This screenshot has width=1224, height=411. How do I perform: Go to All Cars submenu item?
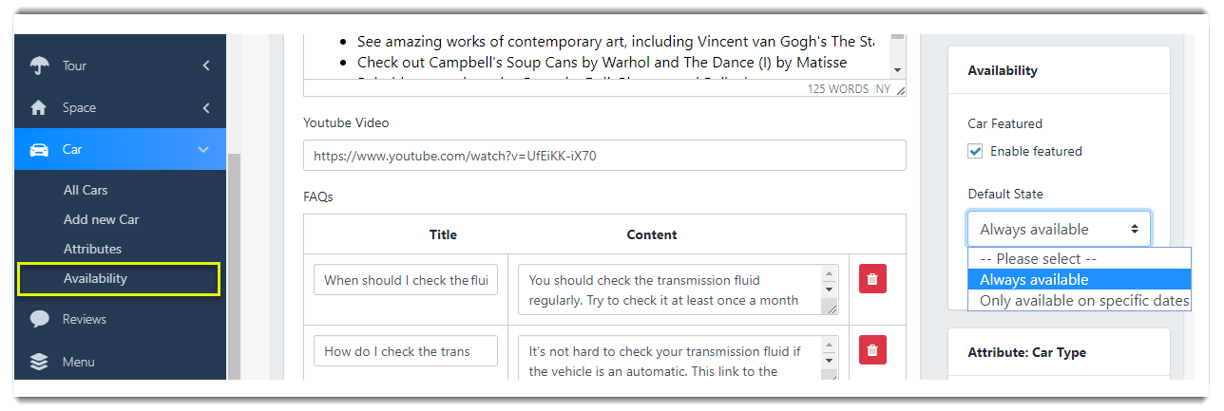tap(86, 190)
